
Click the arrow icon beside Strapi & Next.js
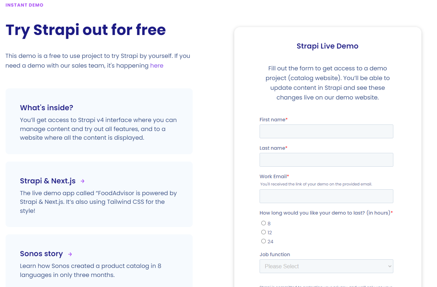pyautogui.click(x=82, y=181)
